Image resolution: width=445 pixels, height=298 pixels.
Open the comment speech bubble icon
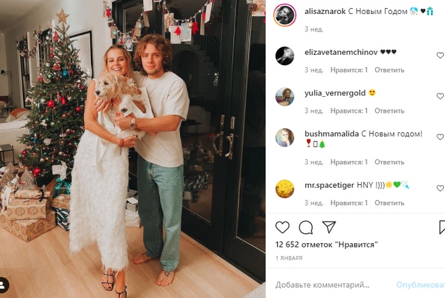click(x=306, y=227)
